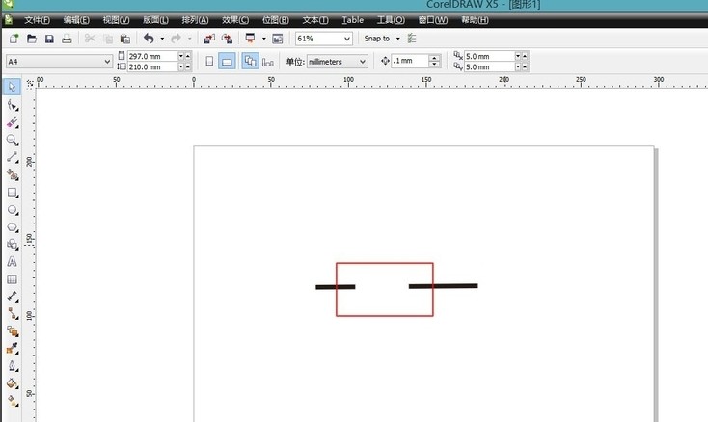Switch page to portrait orientation

pos(209,62)
